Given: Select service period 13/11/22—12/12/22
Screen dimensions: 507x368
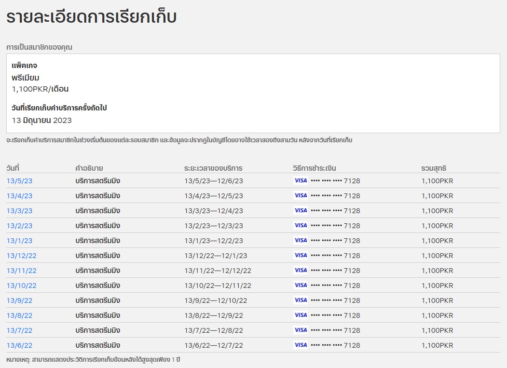Looking at the screenshot, I should click(x=218, y=271).
